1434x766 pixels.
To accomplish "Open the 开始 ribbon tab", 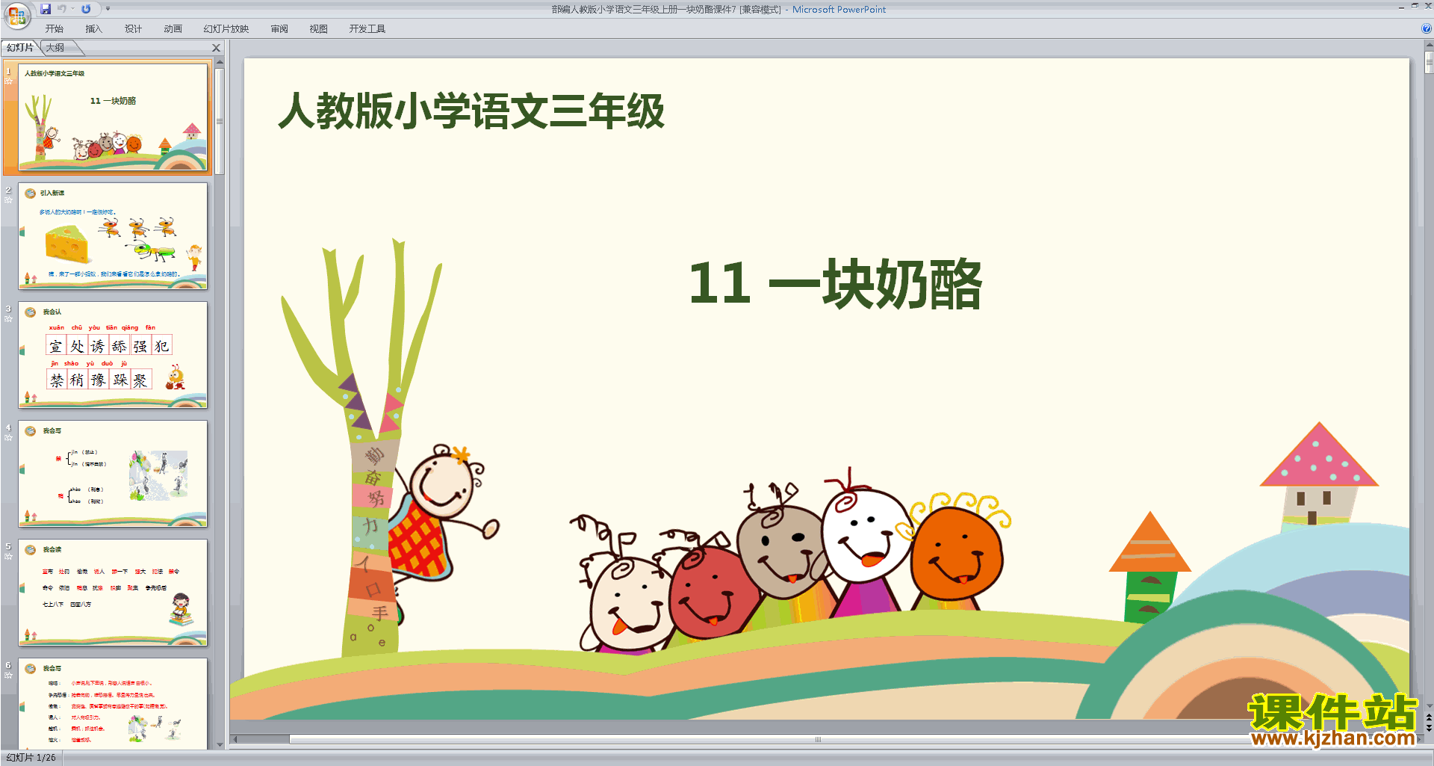I will point(55,29).
